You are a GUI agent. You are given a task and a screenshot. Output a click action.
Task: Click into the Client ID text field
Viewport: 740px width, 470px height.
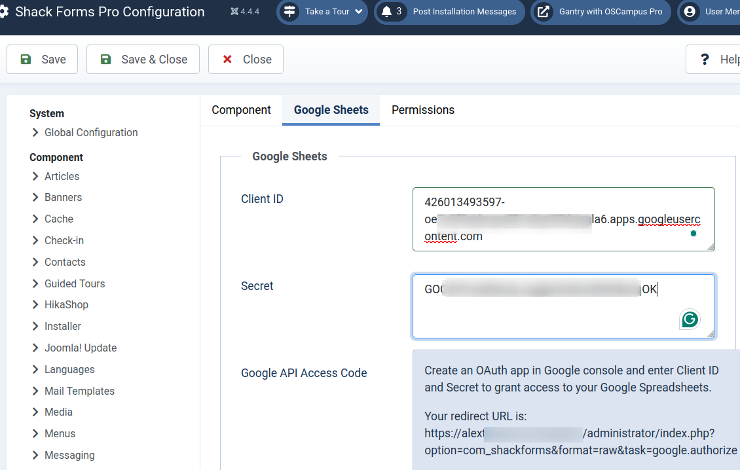pos(563,219)
